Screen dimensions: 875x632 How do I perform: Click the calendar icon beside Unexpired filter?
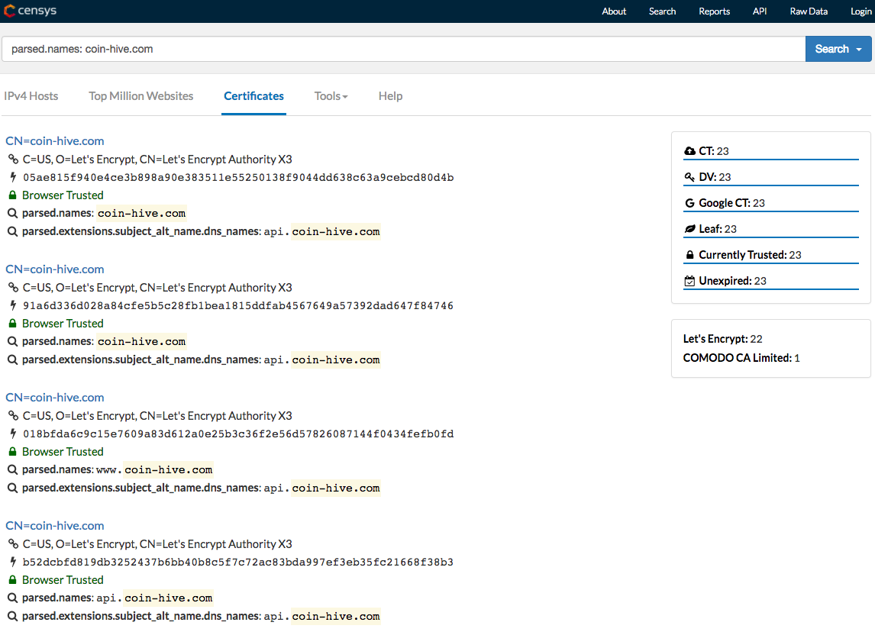click(690, 281)
